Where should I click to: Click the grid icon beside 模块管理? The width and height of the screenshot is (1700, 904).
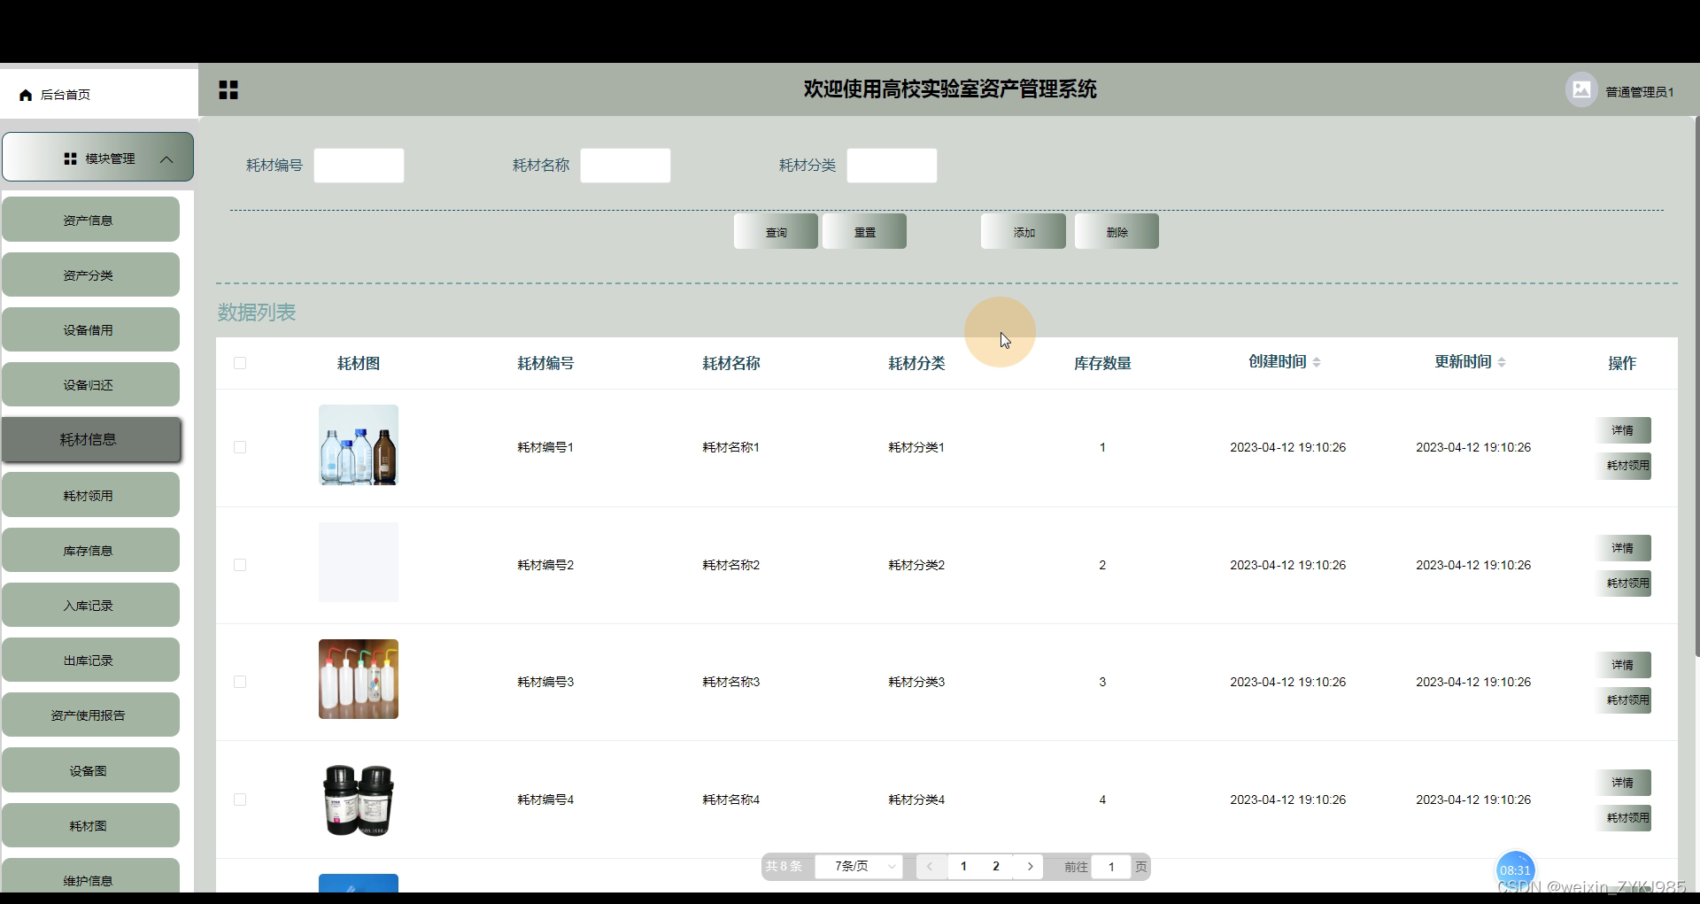(x=71, y=158)
